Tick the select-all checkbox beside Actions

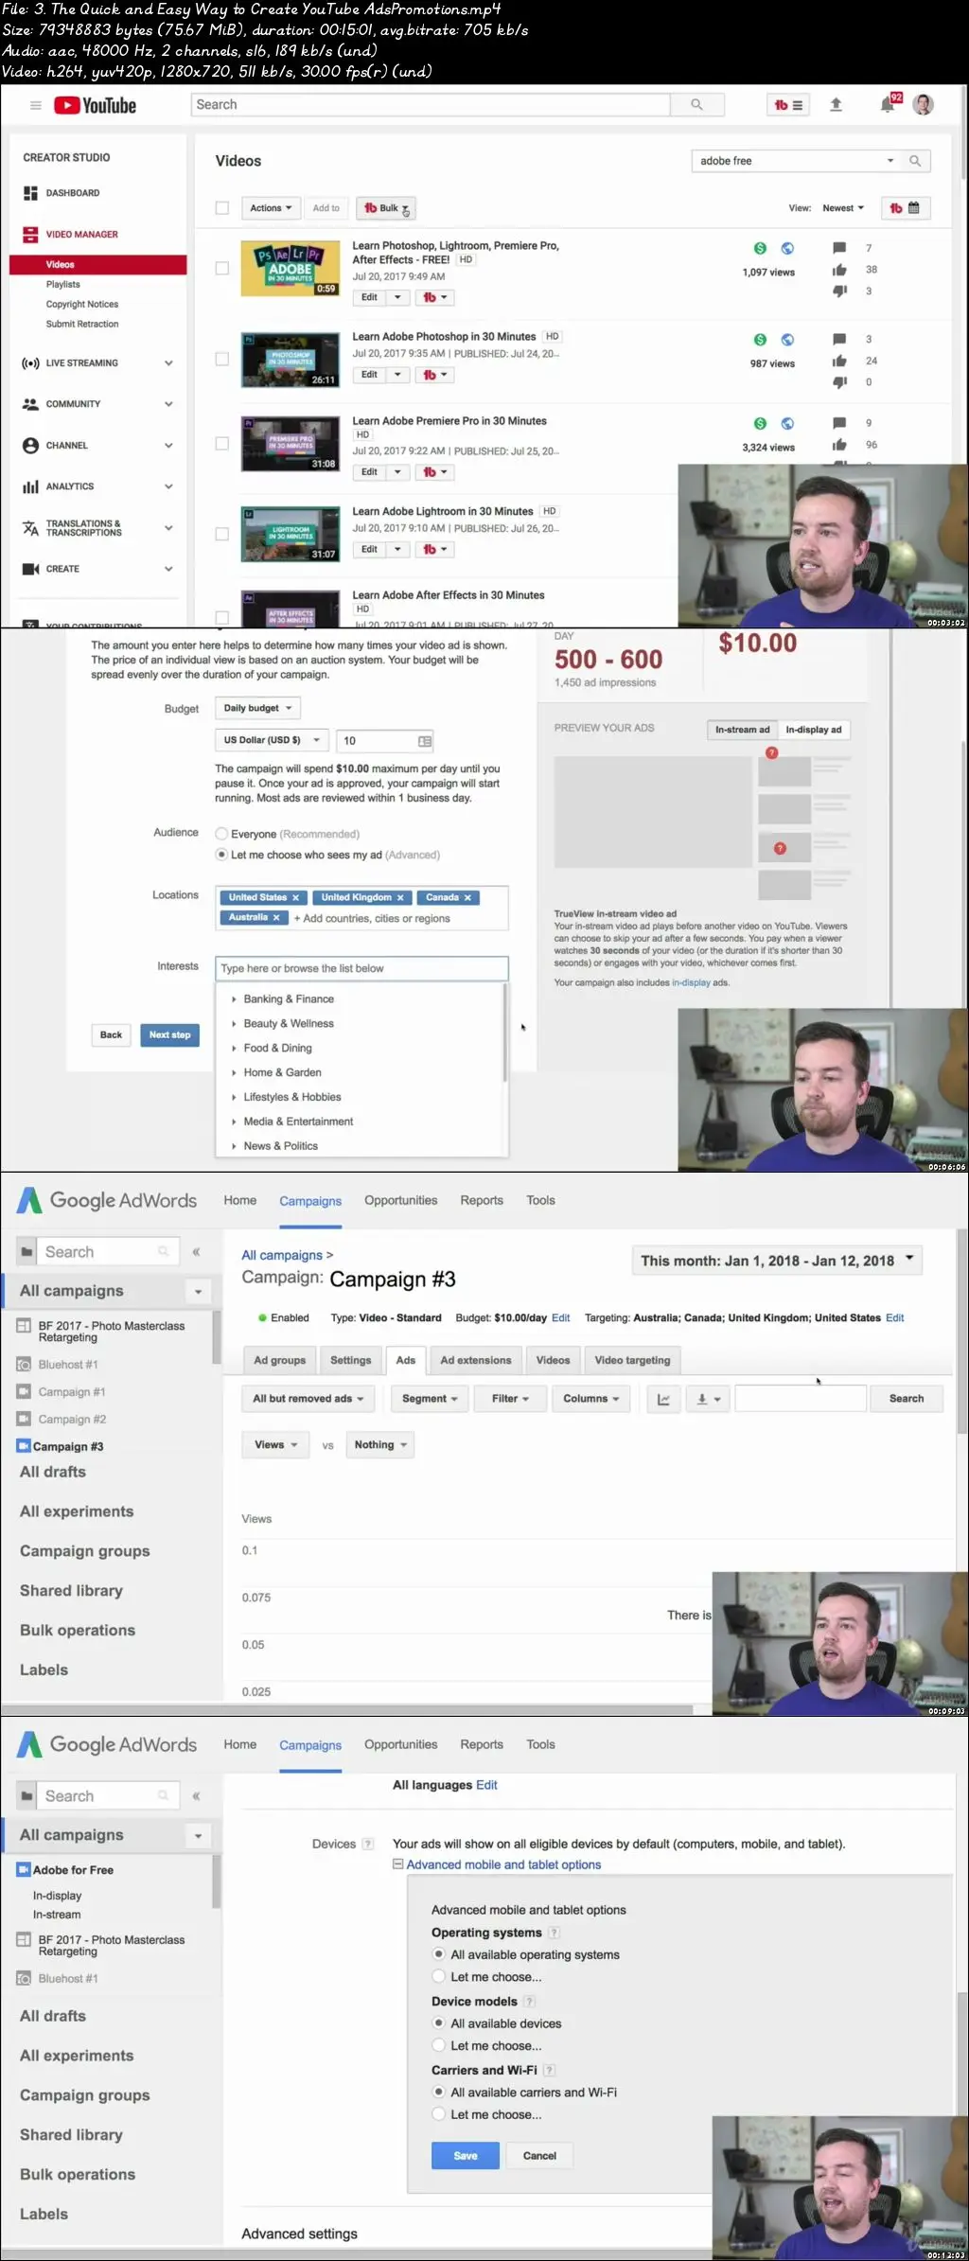pyautogui.click(x=222, y=208)
